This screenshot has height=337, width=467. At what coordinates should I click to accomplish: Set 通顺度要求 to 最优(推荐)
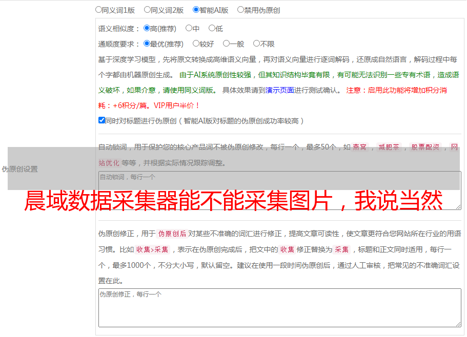coord(147,44)
